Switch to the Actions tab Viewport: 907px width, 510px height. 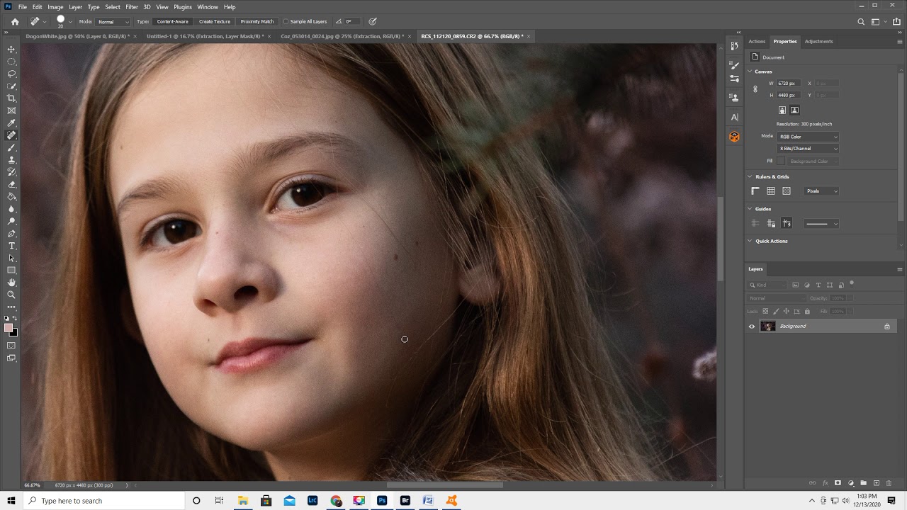pyautogui.click(x=757, y=41)
